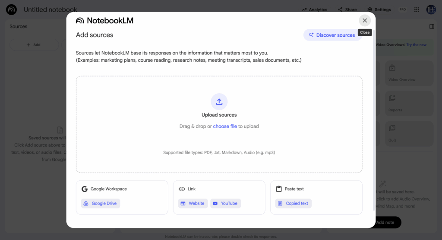Click the NotebookLM home icon top-left
The height and width of the screenshot is (240, 442).
coord(11,9)
